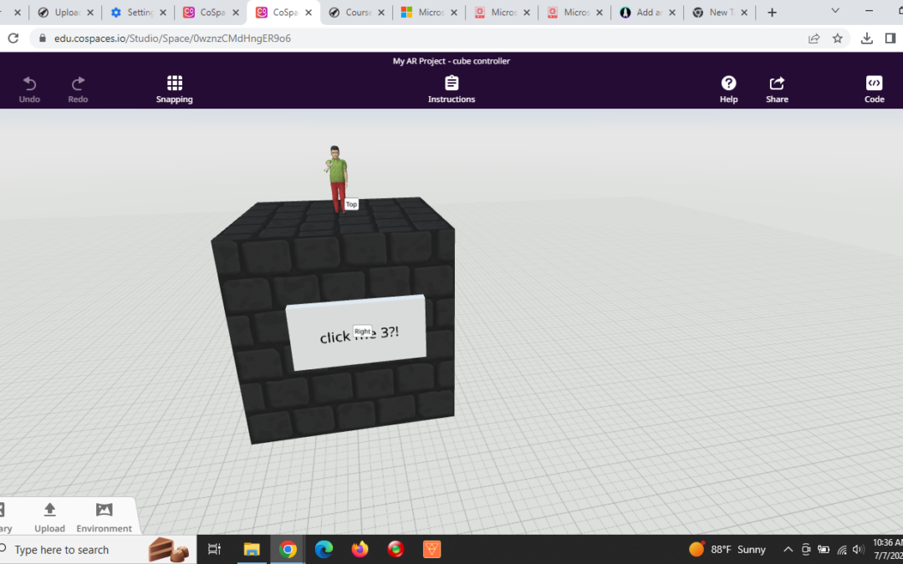View site information via padlock icon
The height and width of the screenshot is (564, 903).
[42, 38]
